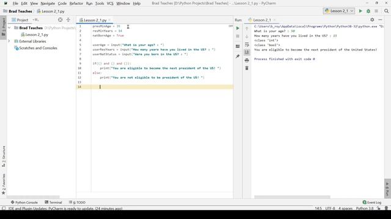The image size is (391, 219).
Task: Select Lesson 2_1.py in the project tree
Action: [x=34, y=35]
